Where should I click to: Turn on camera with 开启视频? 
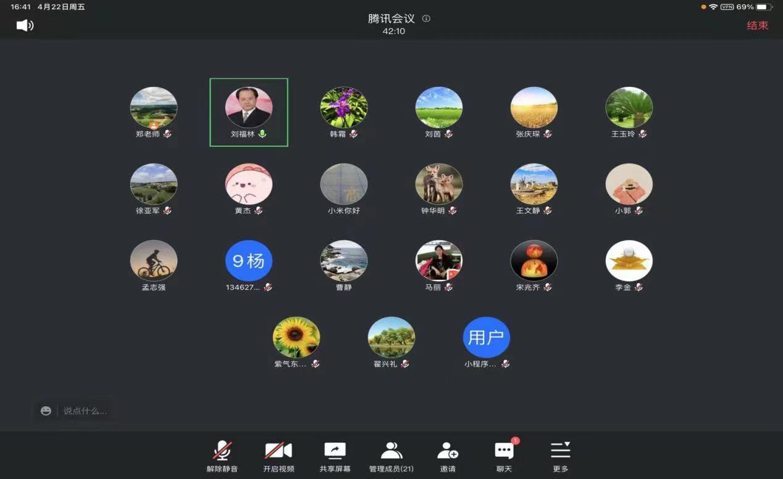(x=278, y=457)
